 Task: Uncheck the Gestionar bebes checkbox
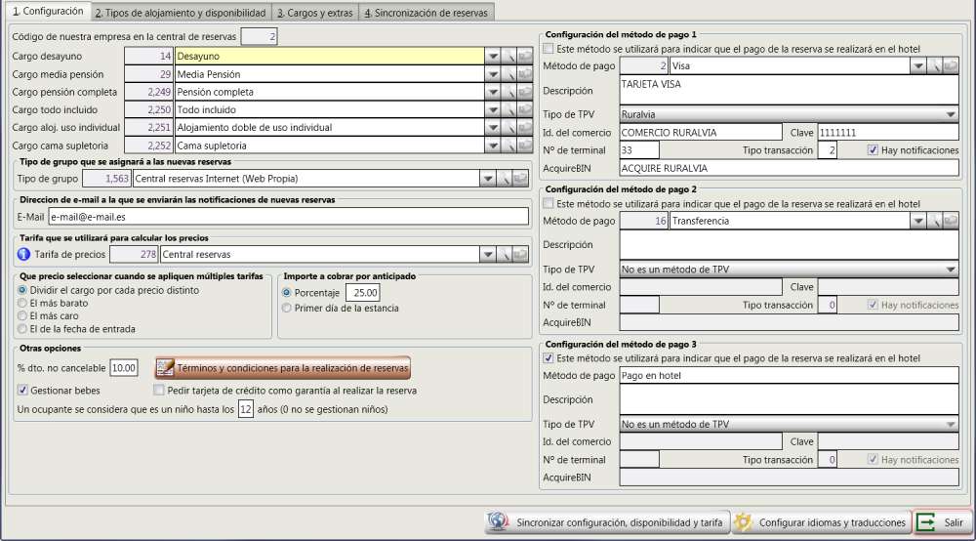pyautogui.click(x=23, y=391)
